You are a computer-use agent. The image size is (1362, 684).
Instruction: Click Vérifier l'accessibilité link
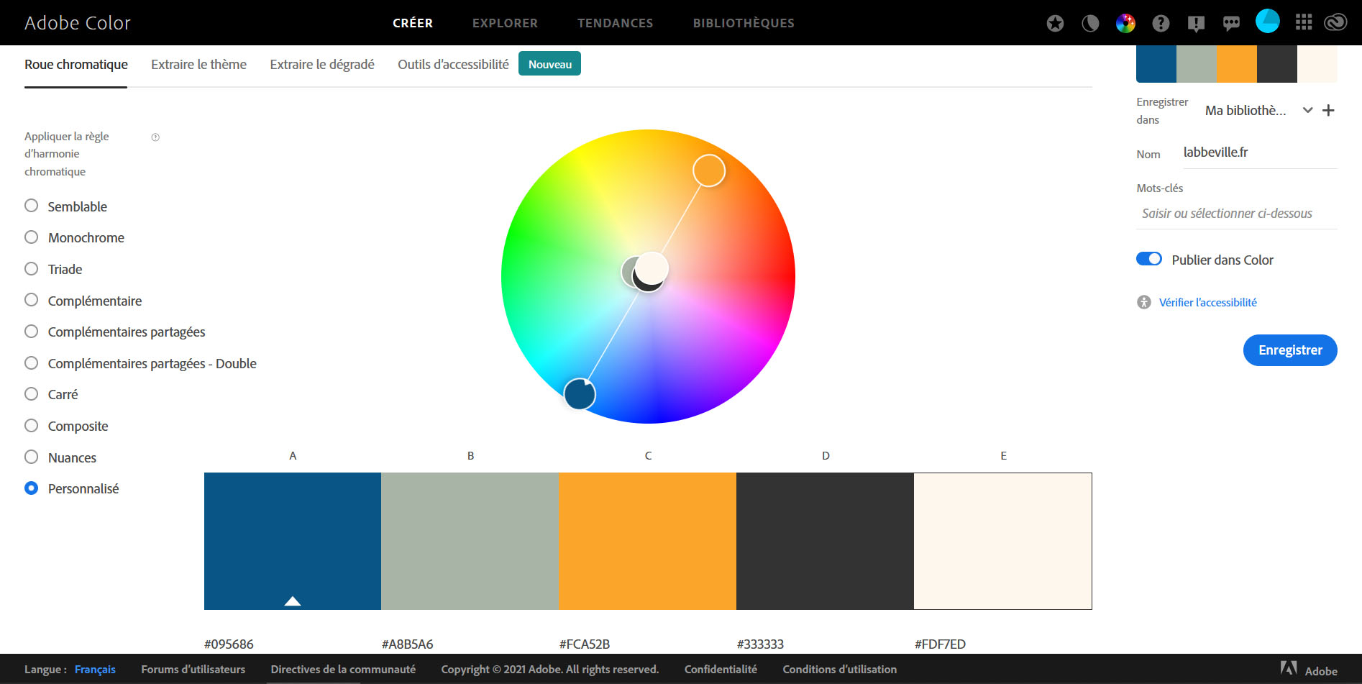pos(1208,302)
